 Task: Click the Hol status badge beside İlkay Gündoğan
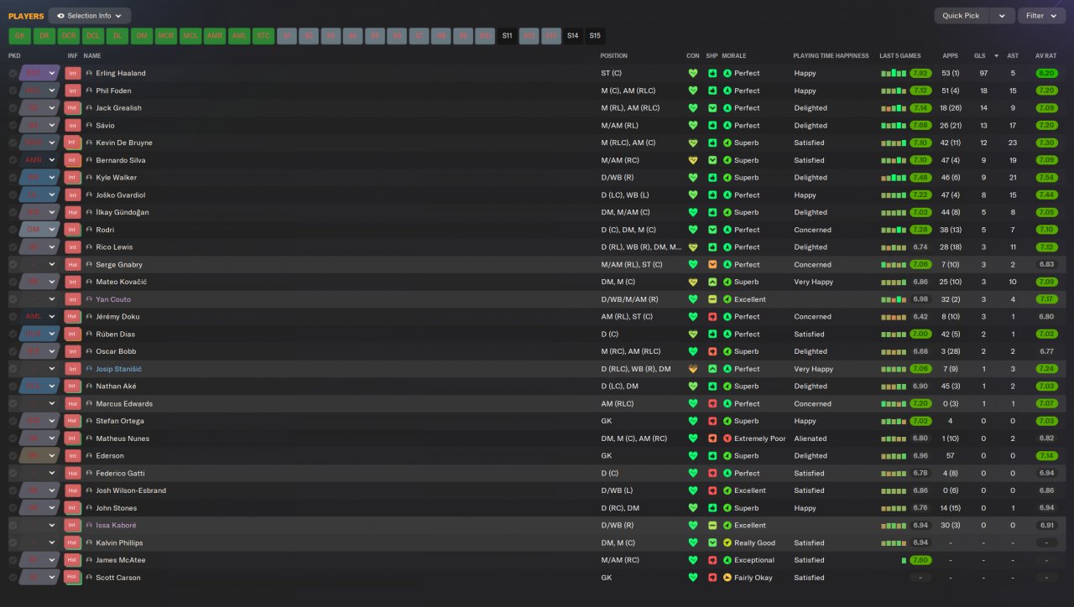coord(73,212)
